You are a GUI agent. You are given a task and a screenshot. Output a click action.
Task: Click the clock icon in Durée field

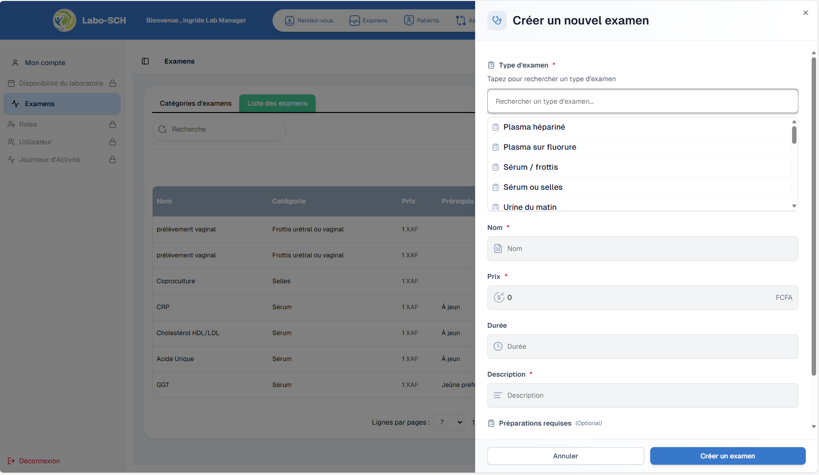click(x=498, y=346)
